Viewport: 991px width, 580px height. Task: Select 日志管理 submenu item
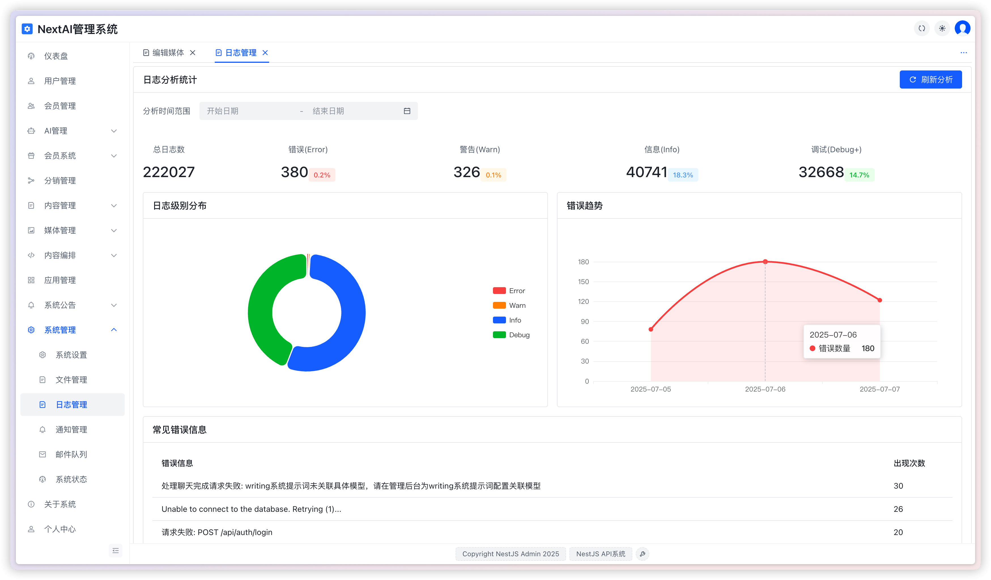[72, 405]
